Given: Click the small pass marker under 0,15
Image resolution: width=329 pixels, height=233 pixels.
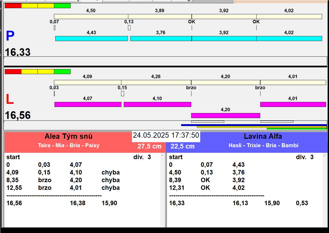Looking at the screenshot, I should click(x=122, y=93).
